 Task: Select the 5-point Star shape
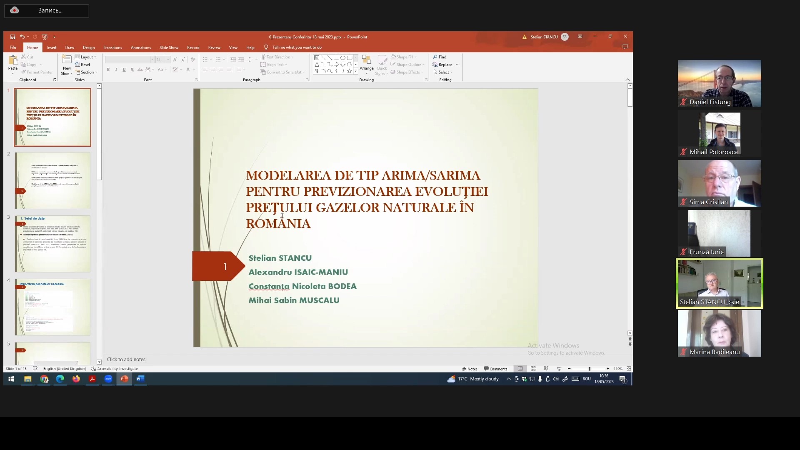point(349,71)
